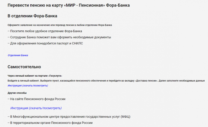Click the heading В отделении Фора-Банка
Screen dimensions: 208x127
[32, 16]
